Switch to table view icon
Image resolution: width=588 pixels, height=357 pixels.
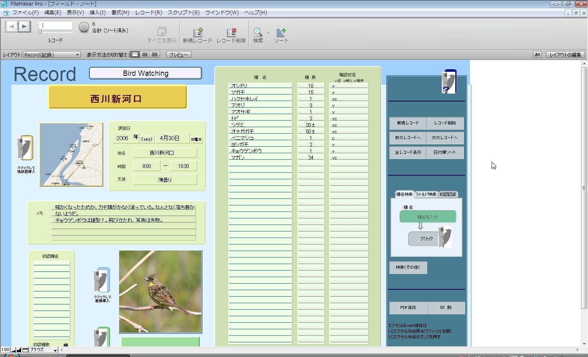155,55
